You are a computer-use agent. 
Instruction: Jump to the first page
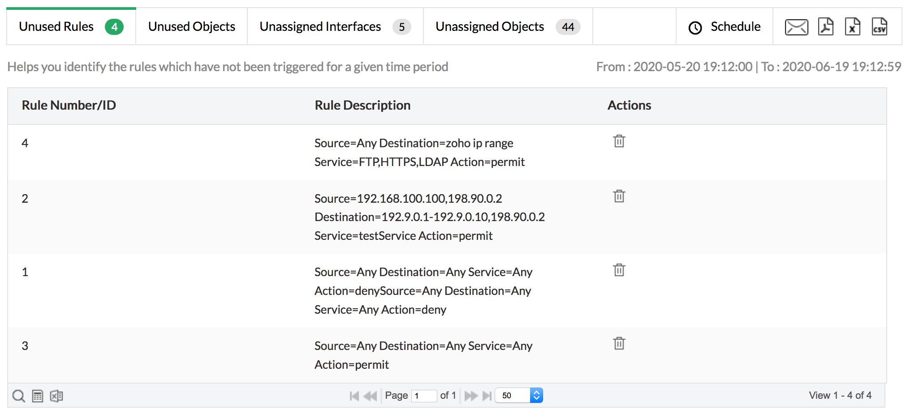click(354, 396)
